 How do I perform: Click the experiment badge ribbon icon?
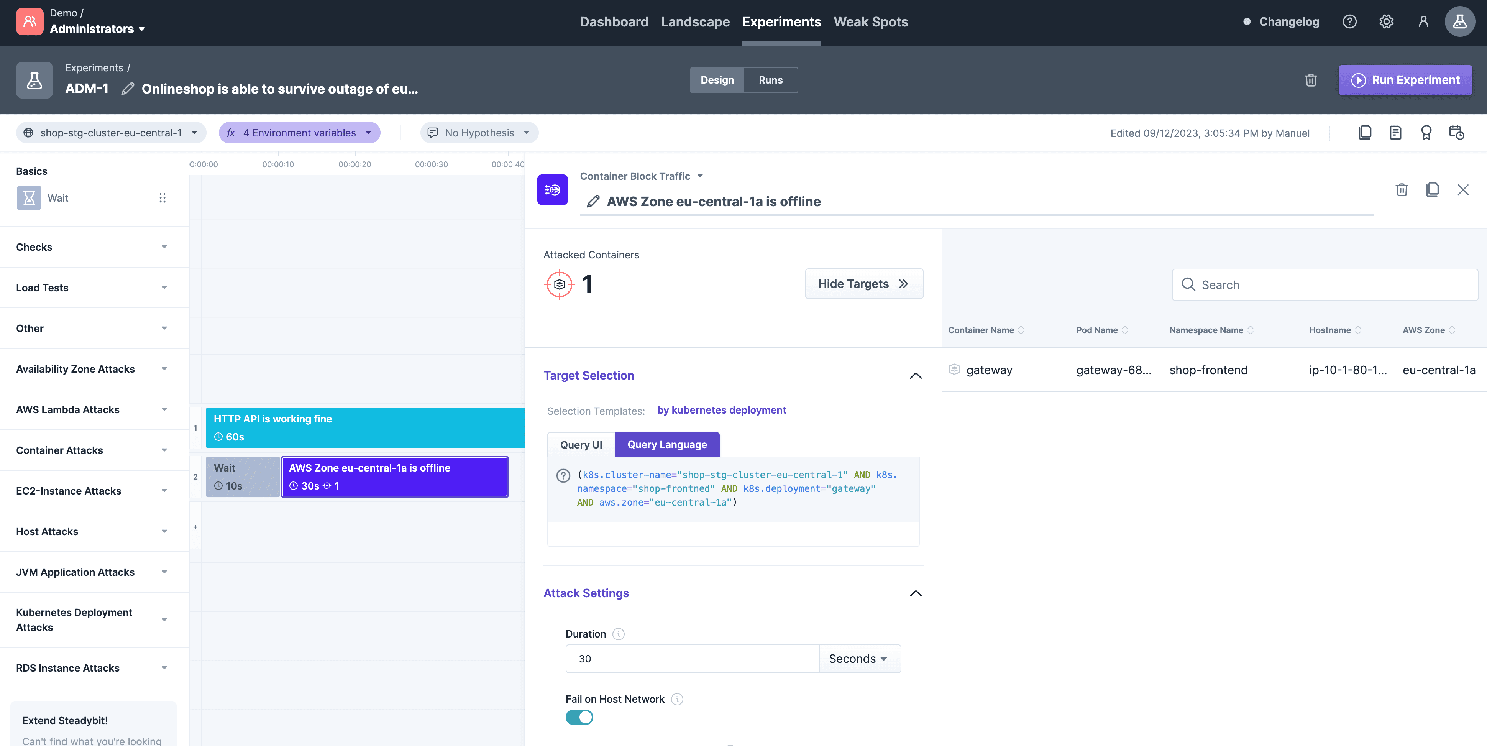pos(1426,133)
